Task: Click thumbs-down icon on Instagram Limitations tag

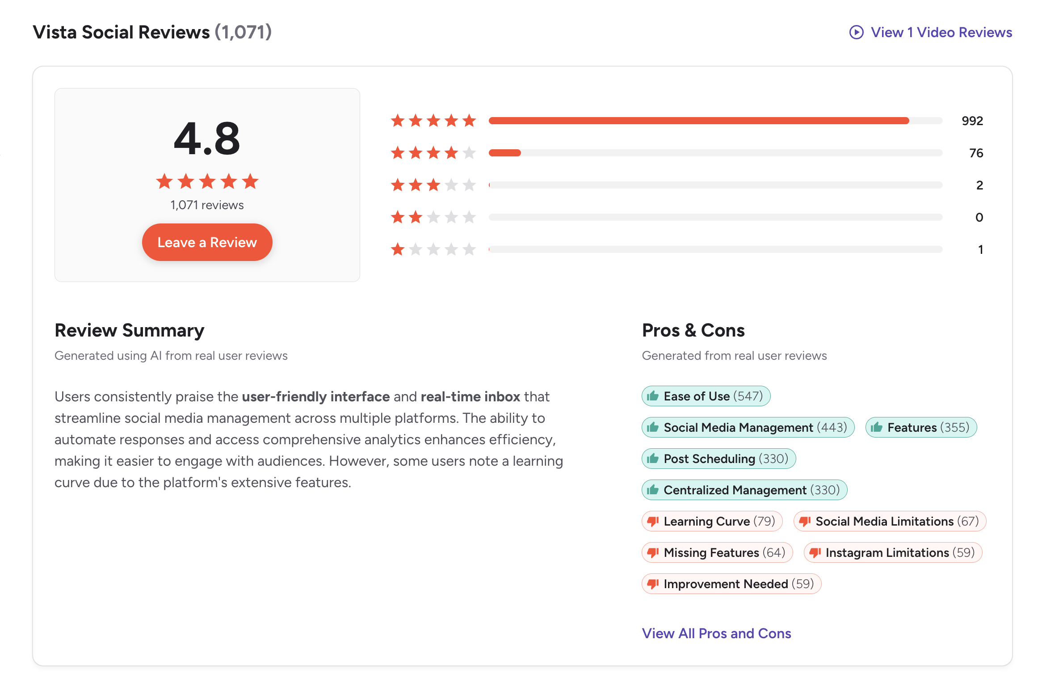Action: click(815, 553)
